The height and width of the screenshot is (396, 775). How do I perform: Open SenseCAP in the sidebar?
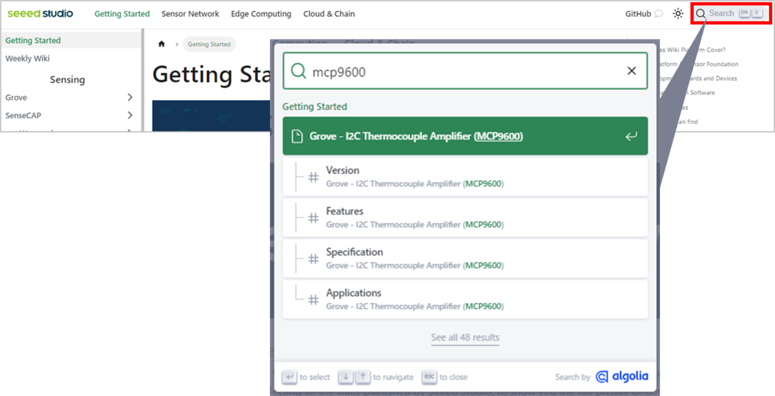pos(23,115)
